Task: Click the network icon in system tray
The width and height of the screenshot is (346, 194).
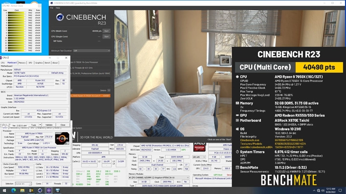Action: tap(319, 191)
